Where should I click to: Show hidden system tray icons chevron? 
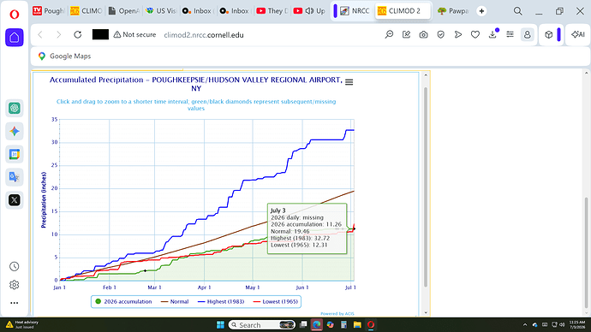coord(525,324)
